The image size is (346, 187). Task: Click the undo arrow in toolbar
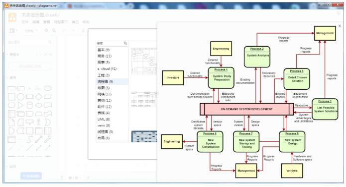(x=64, y=31)
